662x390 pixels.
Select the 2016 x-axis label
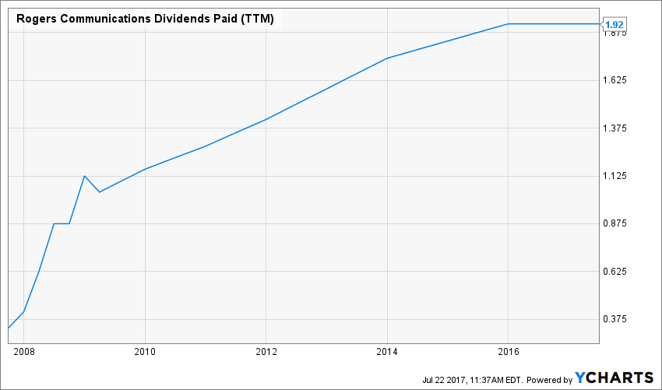click(508, 352)
